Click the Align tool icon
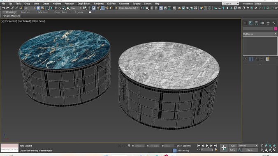 point(147,8)
